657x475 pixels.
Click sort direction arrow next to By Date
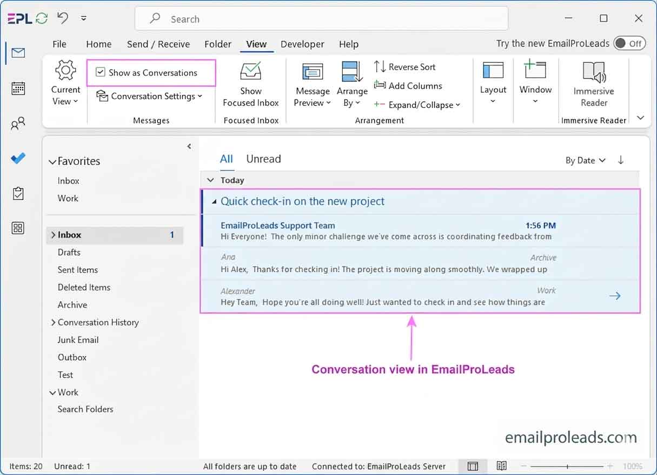point(621,160)
